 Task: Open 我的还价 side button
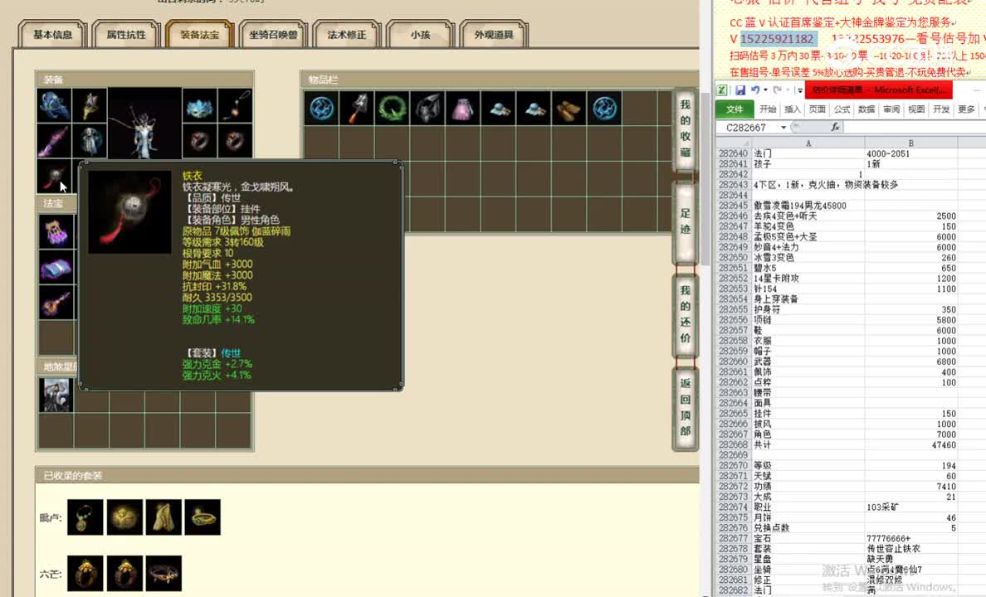685,314
